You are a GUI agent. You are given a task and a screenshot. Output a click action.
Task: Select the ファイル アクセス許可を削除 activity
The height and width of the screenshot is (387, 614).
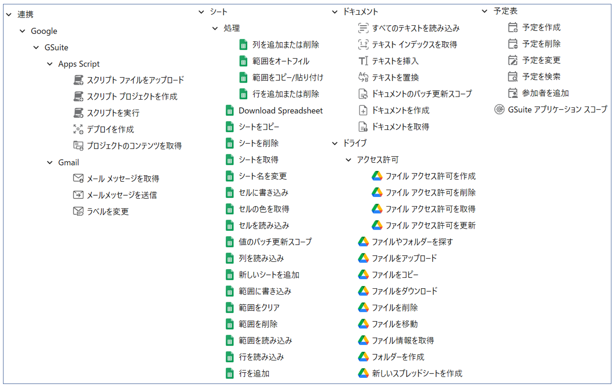coord(431,193)
